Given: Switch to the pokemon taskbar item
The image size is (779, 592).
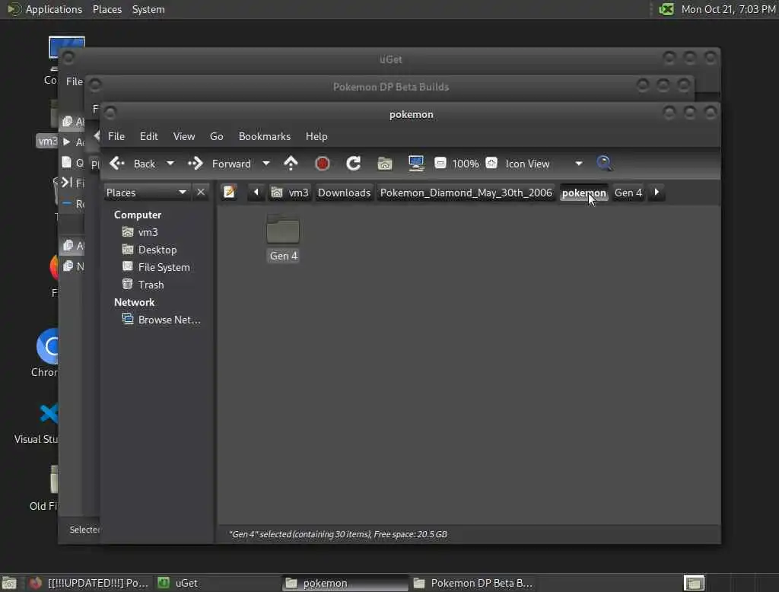Looking at the screenshot, I should point(345,583).
